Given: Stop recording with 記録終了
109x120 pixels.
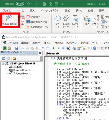Looking at the screenshot, I should pos(33,17).
